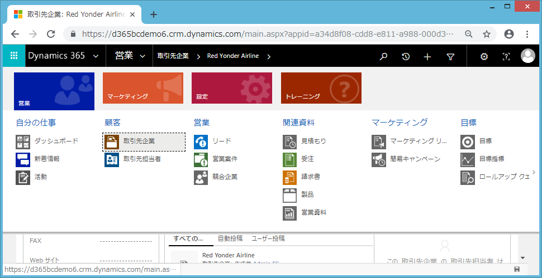Open a new Chrome tab
The height and width of the screenshot is (278, 542).
pyautogui.click(x=154, y=14)
